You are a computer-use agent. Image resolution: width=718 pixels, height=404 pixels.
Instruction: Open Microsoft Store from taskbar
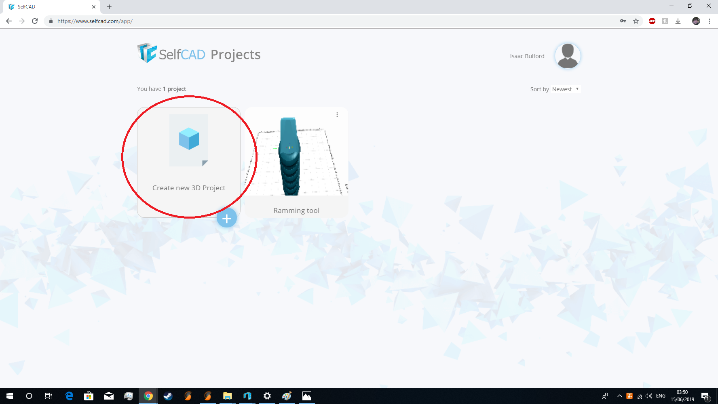(89, 396)
